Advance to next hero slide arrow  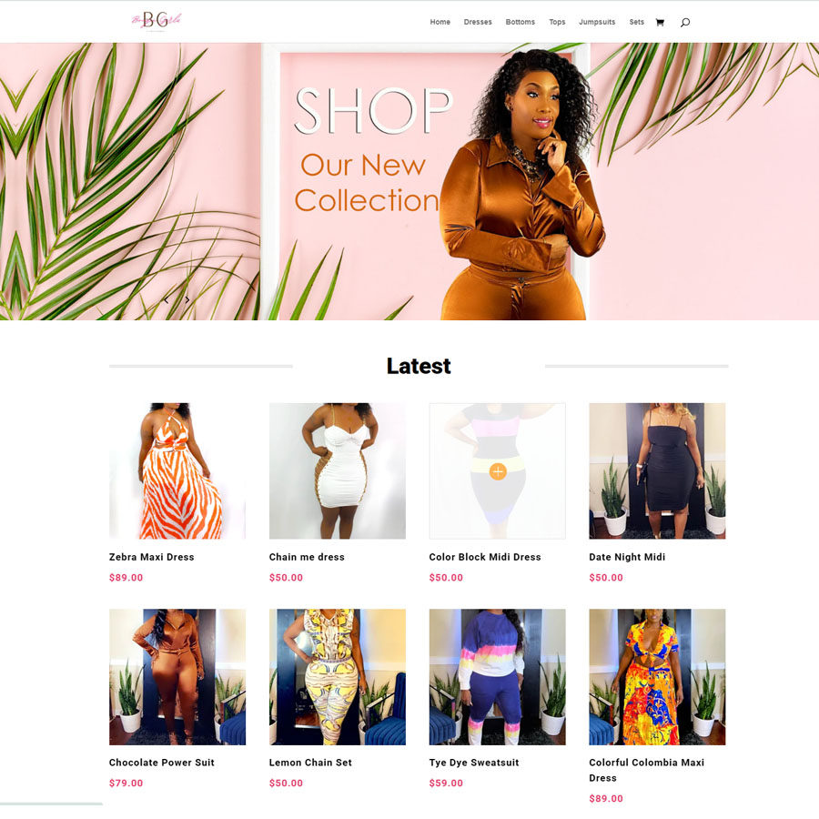[187, 299]
